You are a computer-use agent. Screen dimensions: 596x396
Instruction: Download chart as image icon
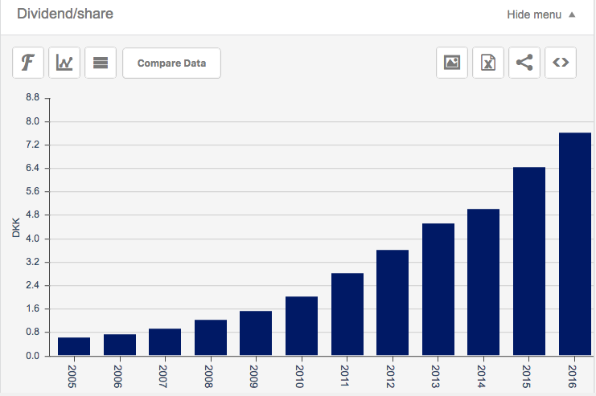pyautogui.click(x=452, y=63)
